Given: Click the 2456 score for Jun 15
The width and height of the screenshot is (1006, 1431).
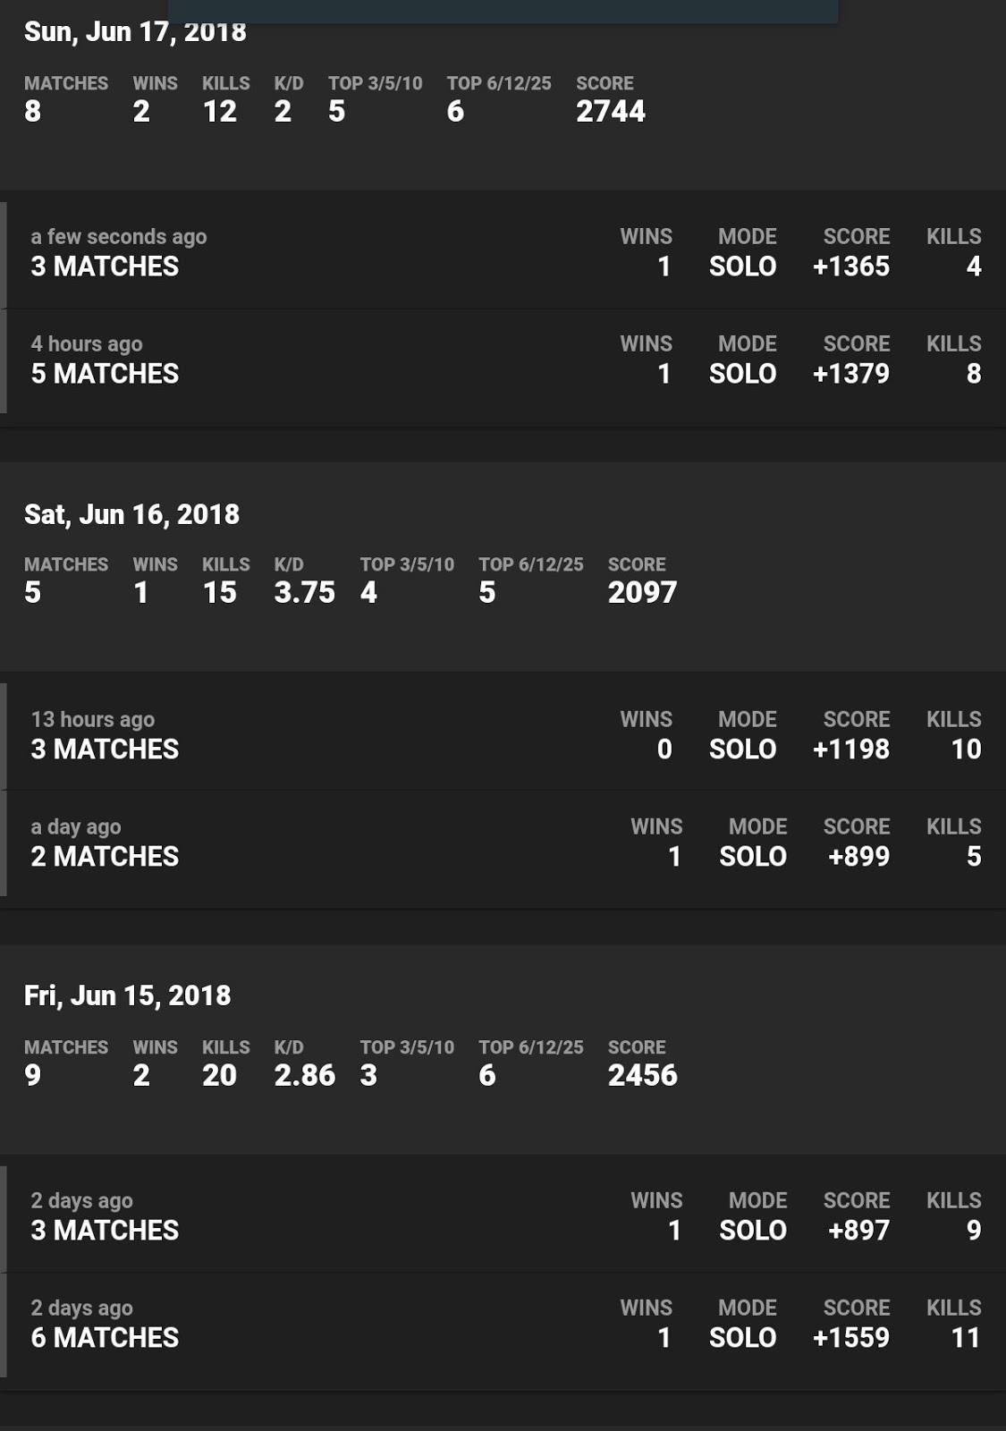Looking at the screenshot, I should [x=642, y=1075].
